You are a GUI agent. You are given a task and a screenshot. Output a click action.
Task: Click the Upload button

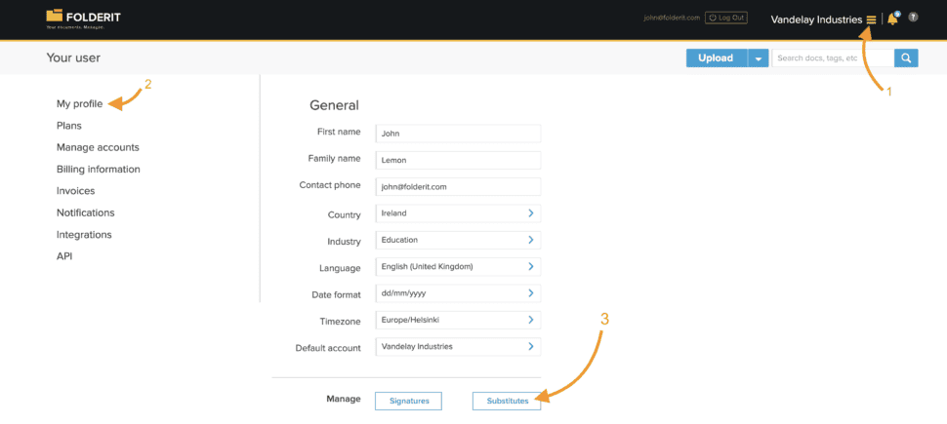(x=717, y=58)
